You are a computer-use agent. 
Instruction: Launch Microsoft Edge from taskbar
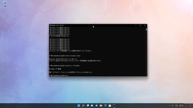[x=105, y=106]
